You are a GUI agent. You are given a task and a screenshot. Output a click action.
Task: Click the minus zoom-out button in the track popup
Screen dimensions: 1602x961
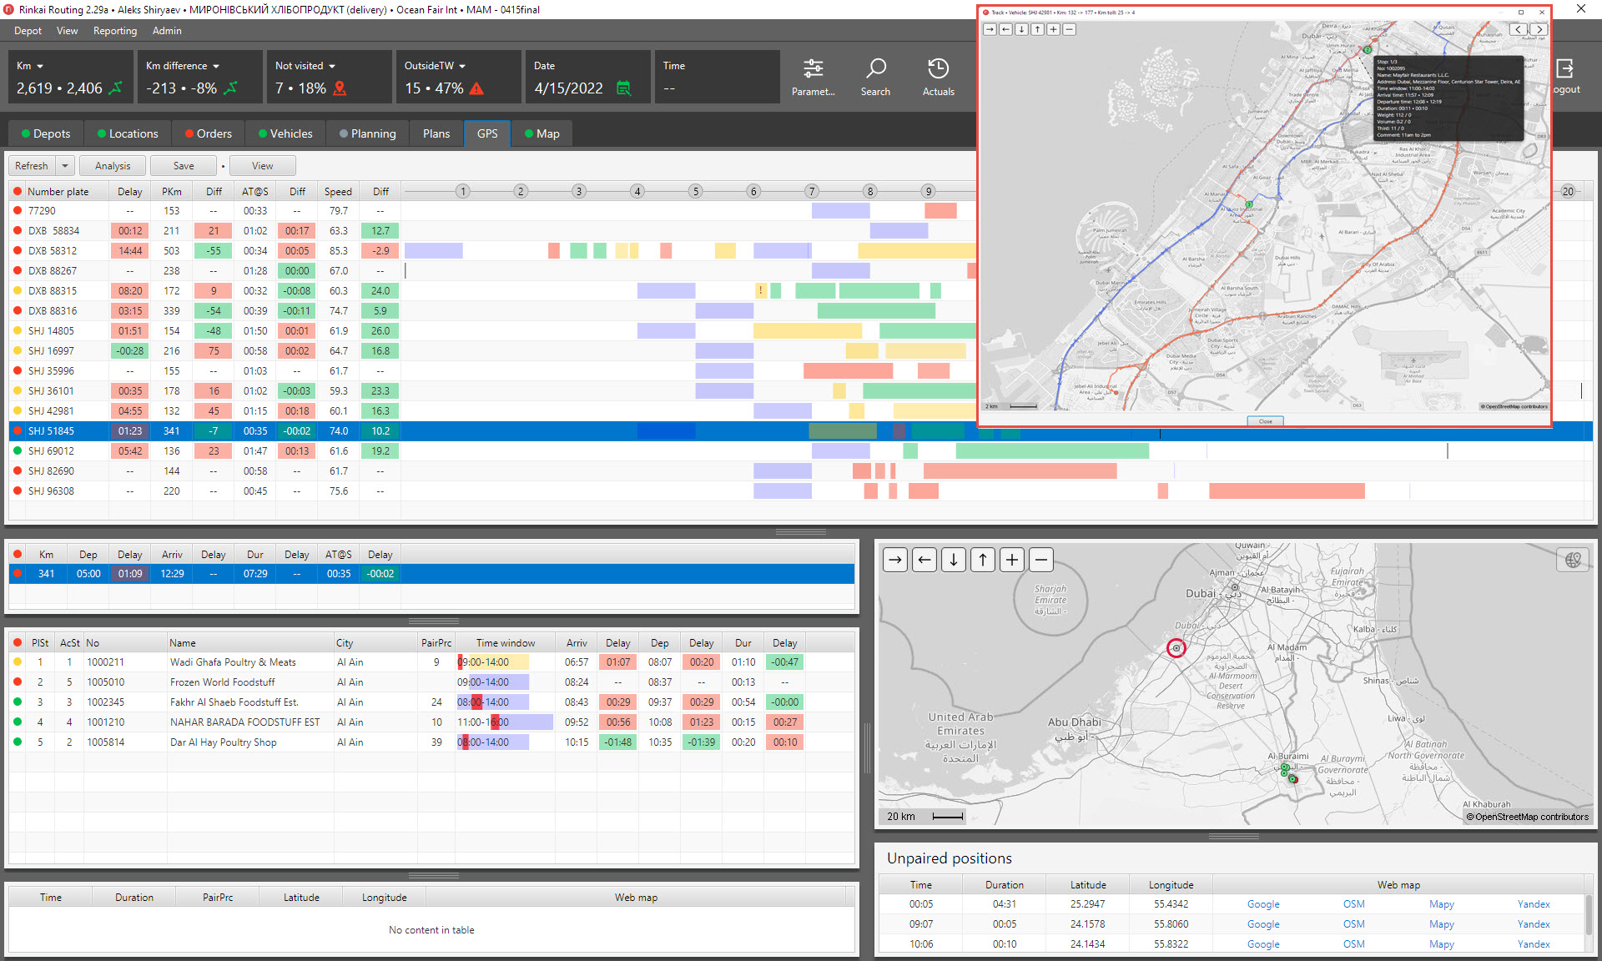point(1069,29)
